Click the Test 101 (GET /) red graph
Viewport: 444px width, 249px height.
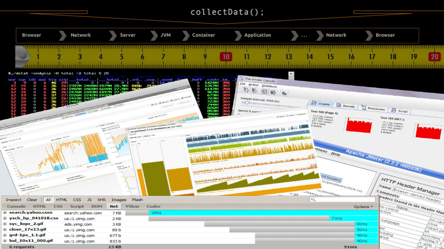pos(428,132)
